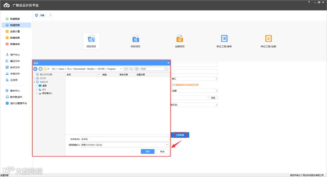Sort by the 修改日期 column header
This screenshot has width=327, height=177.
[x=126, y=75]
